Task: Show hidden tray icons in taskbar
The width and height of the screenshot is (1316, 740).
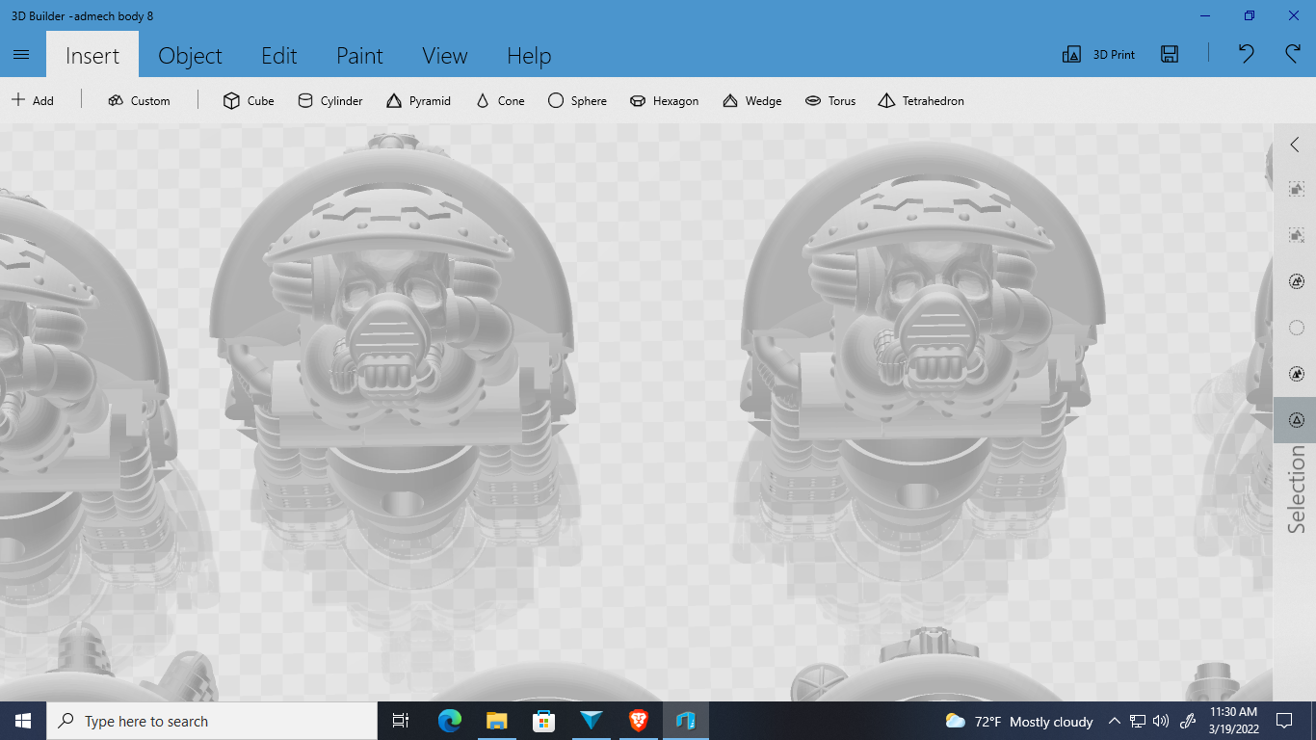Action: [1114, 721]
